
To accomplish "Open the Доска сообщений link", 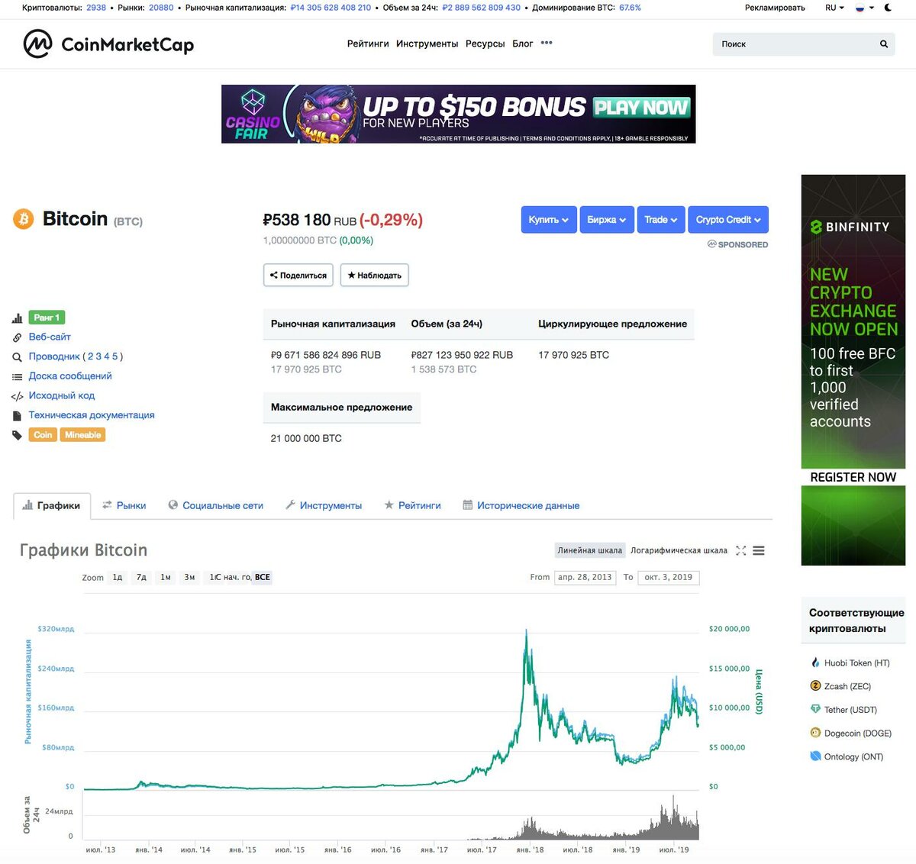I will 70,376.
